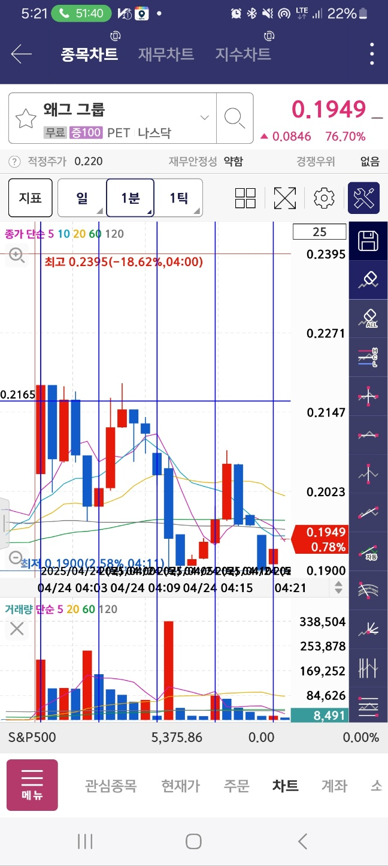Save drawings using the floppy disk icon
Viewport: 388px width, 866px height.
tap(368, 241)
